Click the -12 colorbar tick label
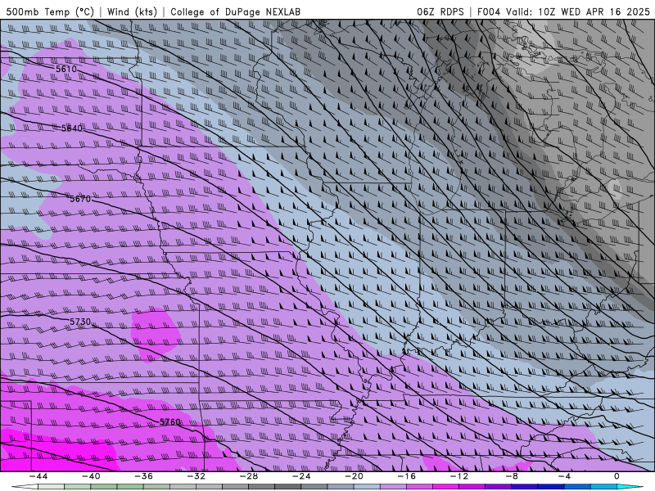 [459, 476]
